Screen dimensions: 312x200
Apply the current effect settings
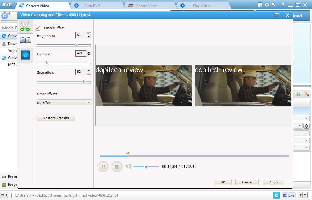point(273,182)
